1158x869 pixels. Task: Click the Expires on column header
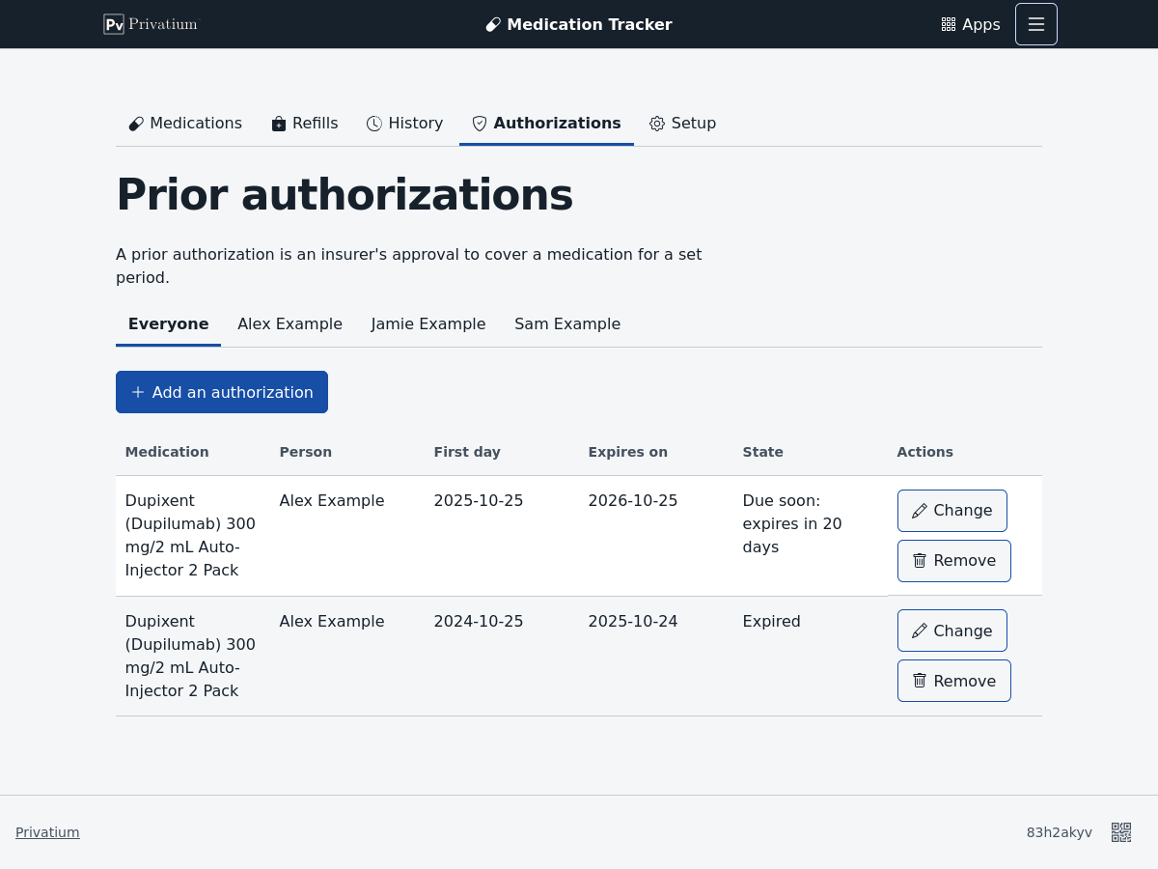pos(628,452)
